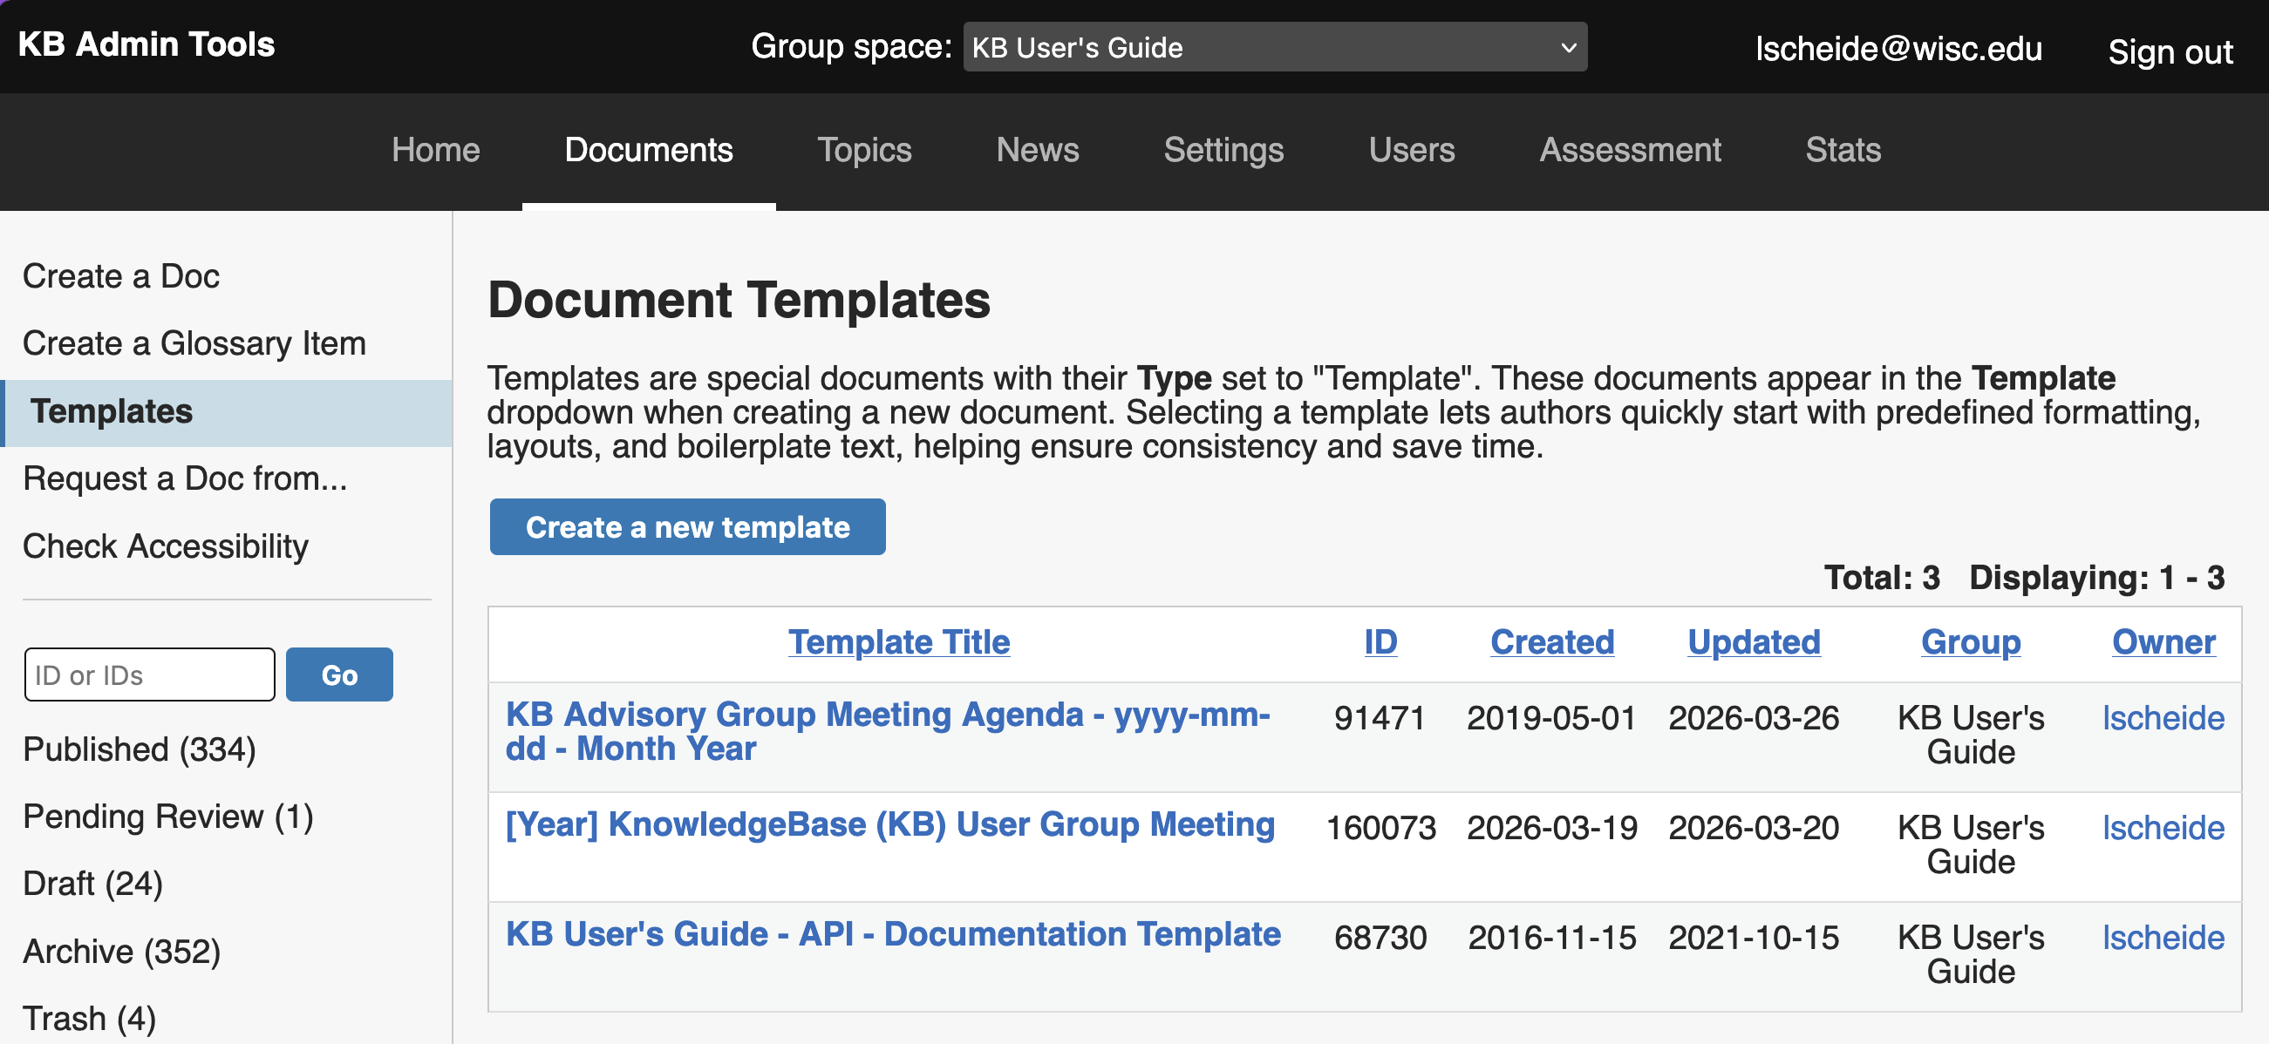Click the Go button

point(339,675)
